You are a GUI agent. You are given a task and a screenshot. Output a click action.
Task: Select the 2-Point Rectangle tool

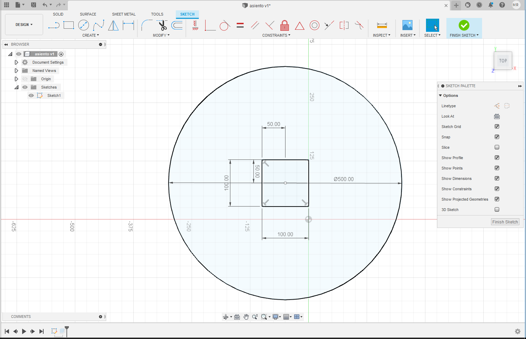pos(69,25)
